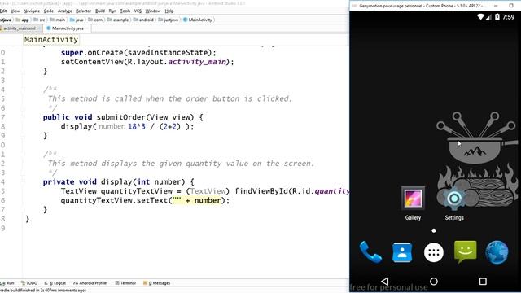Collapse the order button Javadoc comment fold

[x=22, y=90]
